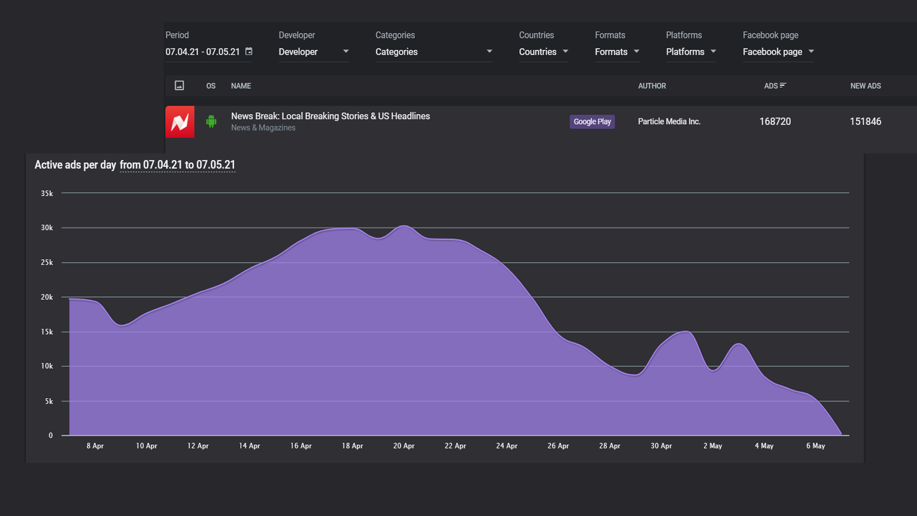This screenshot has width=917, height=516.
Task: Sort table by AUTHOR column header
Action: (x=651, y=86)
